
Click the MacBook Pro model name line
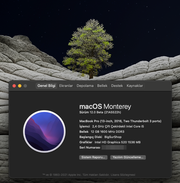click(120, 121)
